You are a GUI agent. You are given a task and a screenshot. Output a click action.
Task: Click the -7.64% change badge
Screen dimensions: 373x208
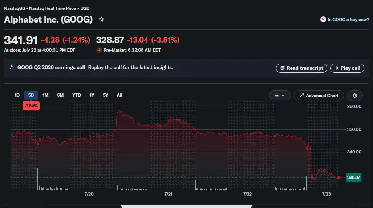31,106
